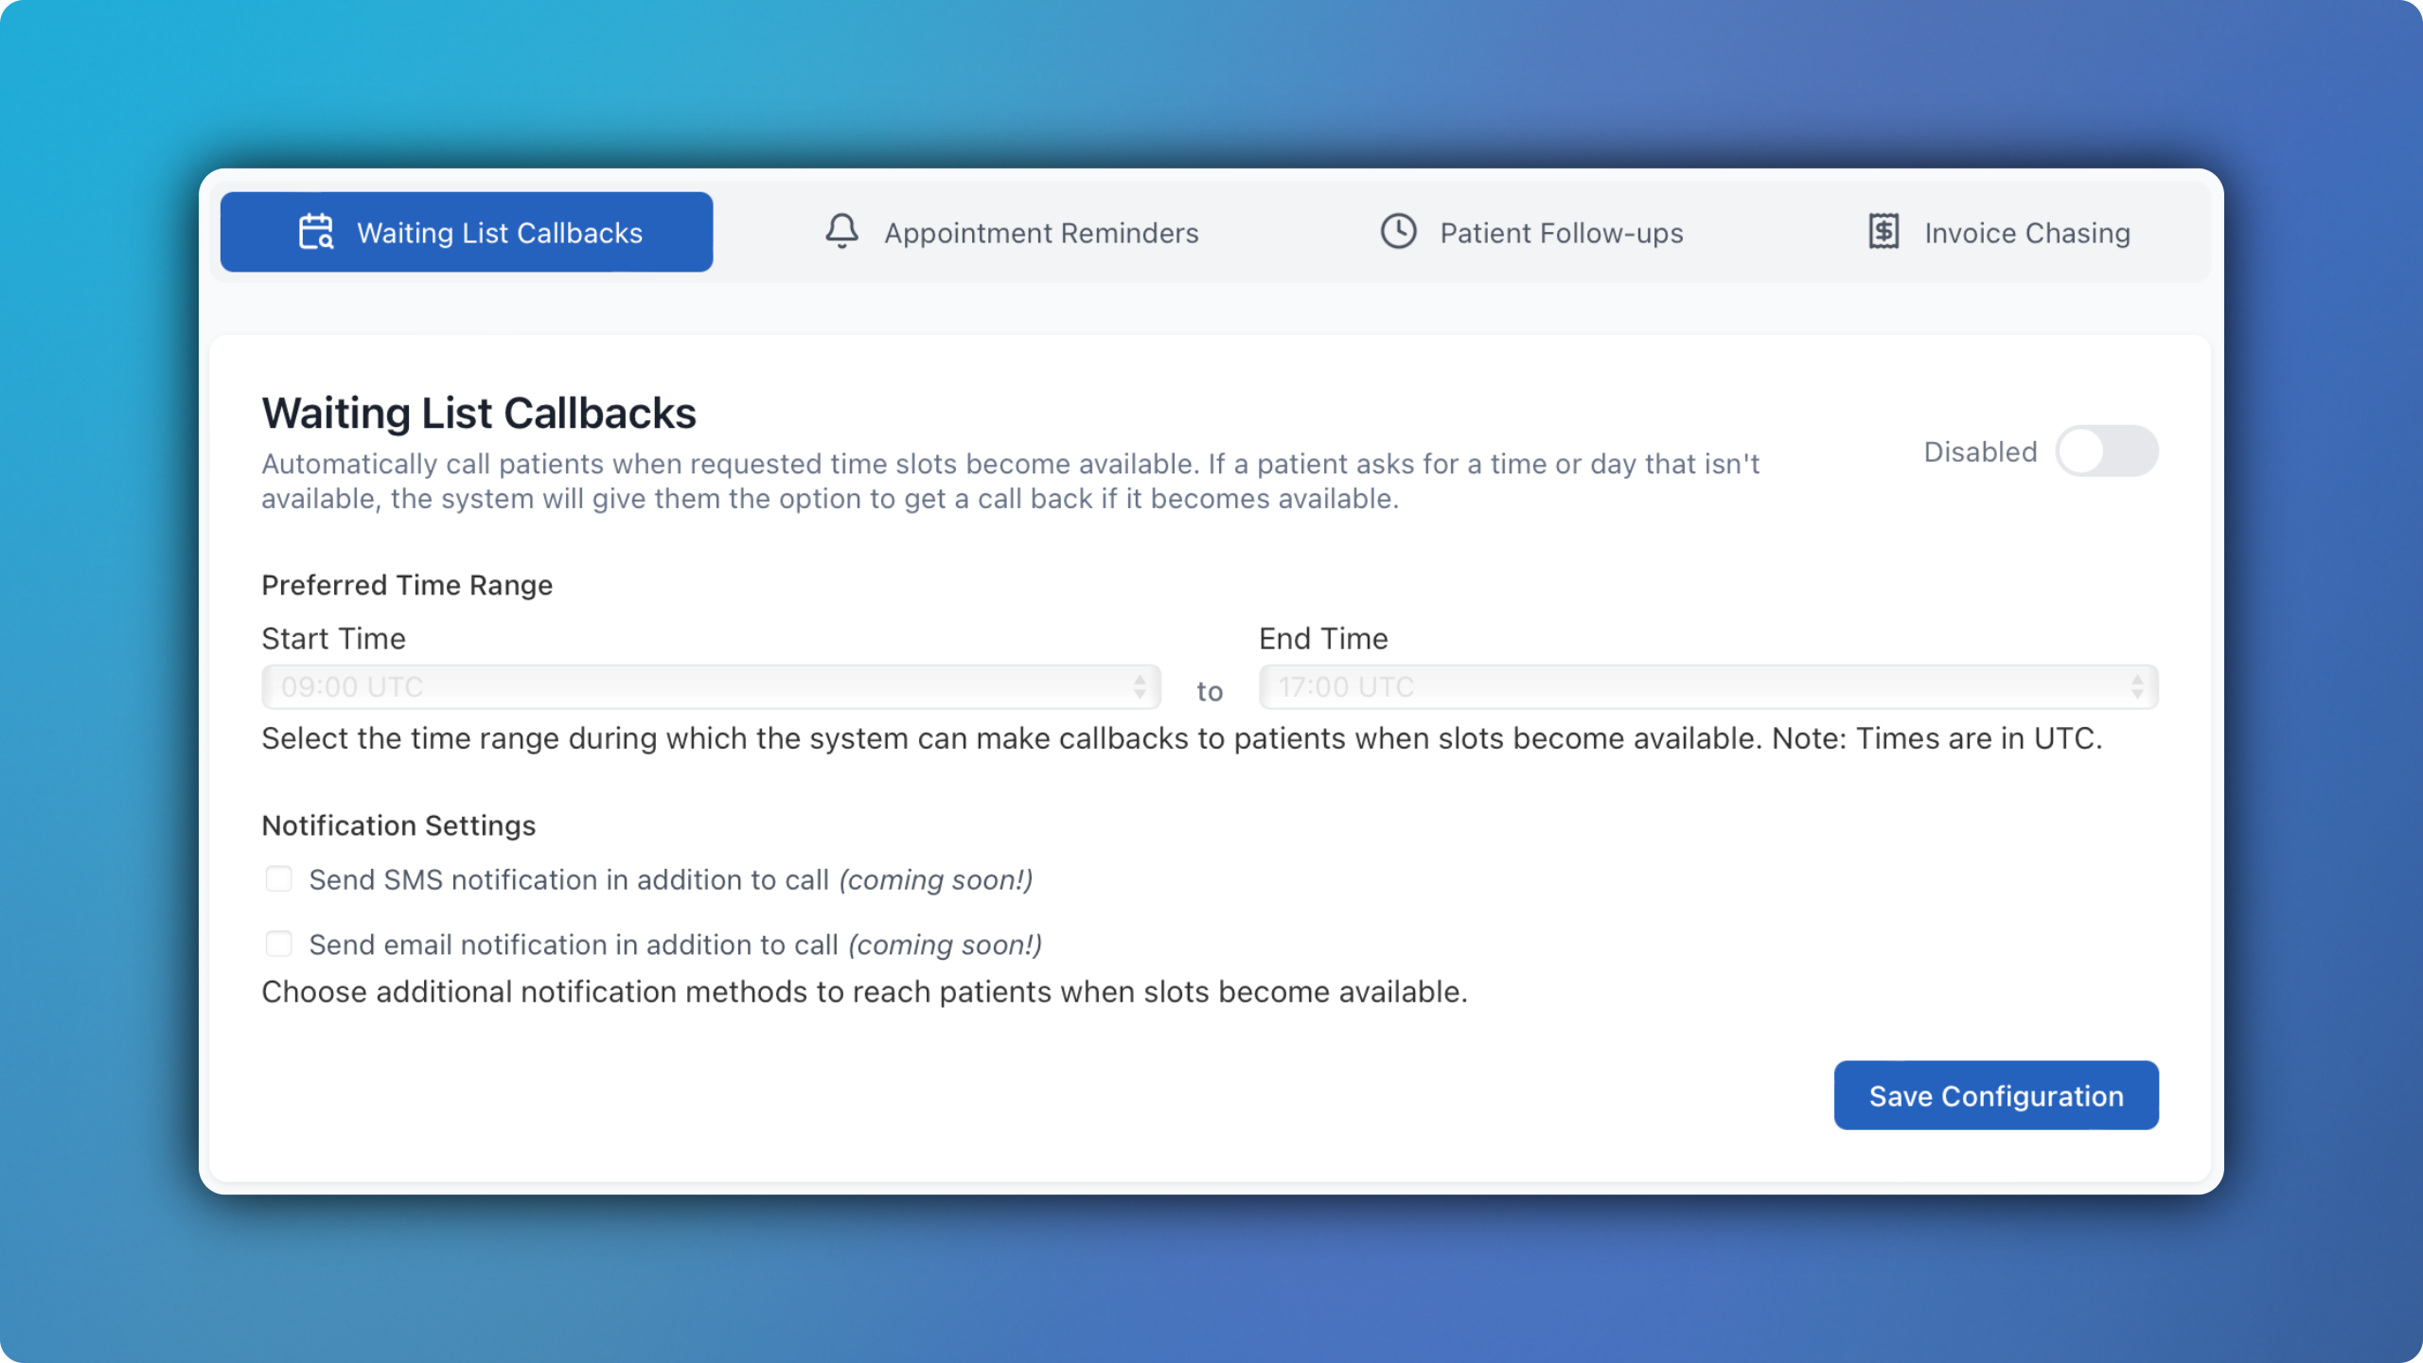Click the dollar invoice icon for Invoice Chasing
The image size is (2423, 1363).
click(1884, 232)
